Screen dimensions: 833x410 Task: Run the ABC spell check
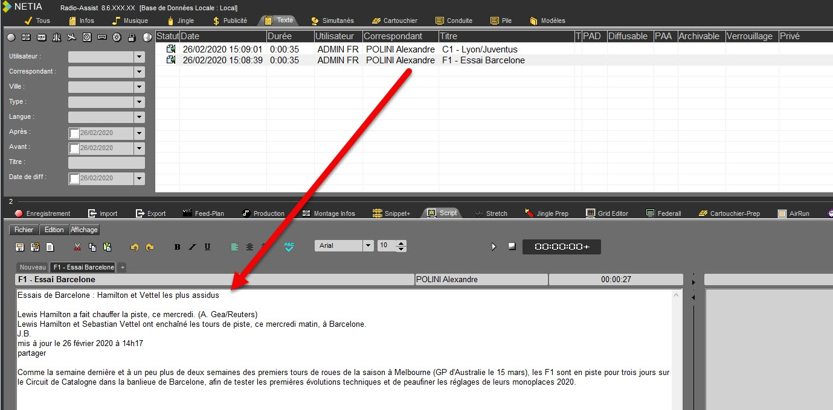point(289,247)
